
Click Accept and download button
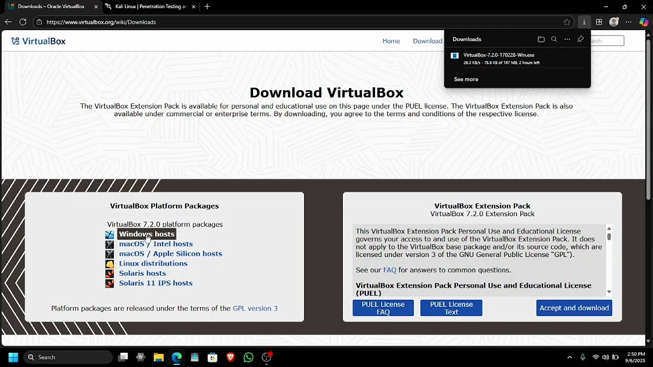[574, 308]
